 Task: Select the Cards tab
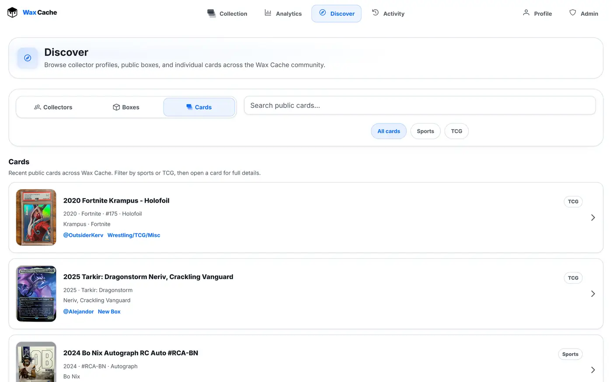click(x=199, y=107)
